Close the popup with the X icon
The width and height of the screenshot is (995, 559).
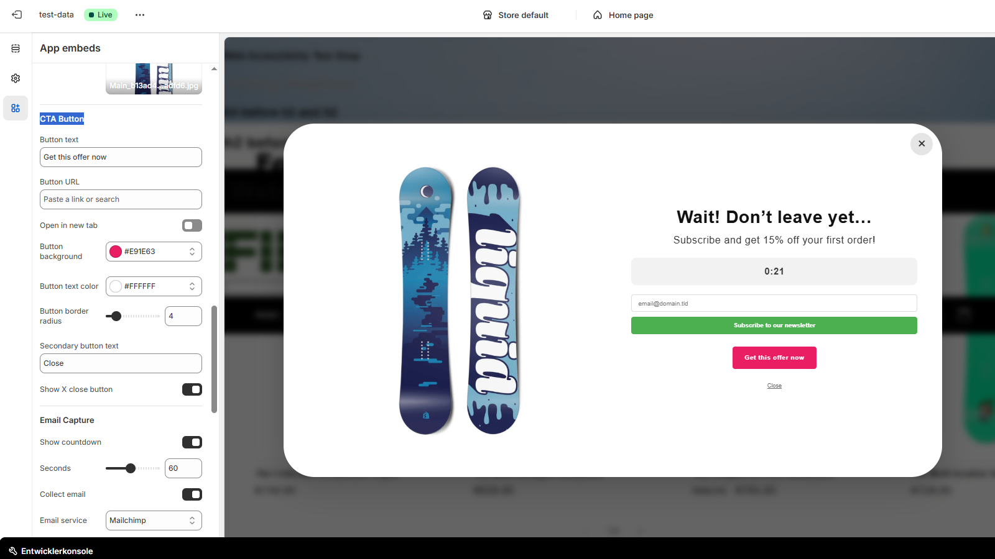[922, 143]
